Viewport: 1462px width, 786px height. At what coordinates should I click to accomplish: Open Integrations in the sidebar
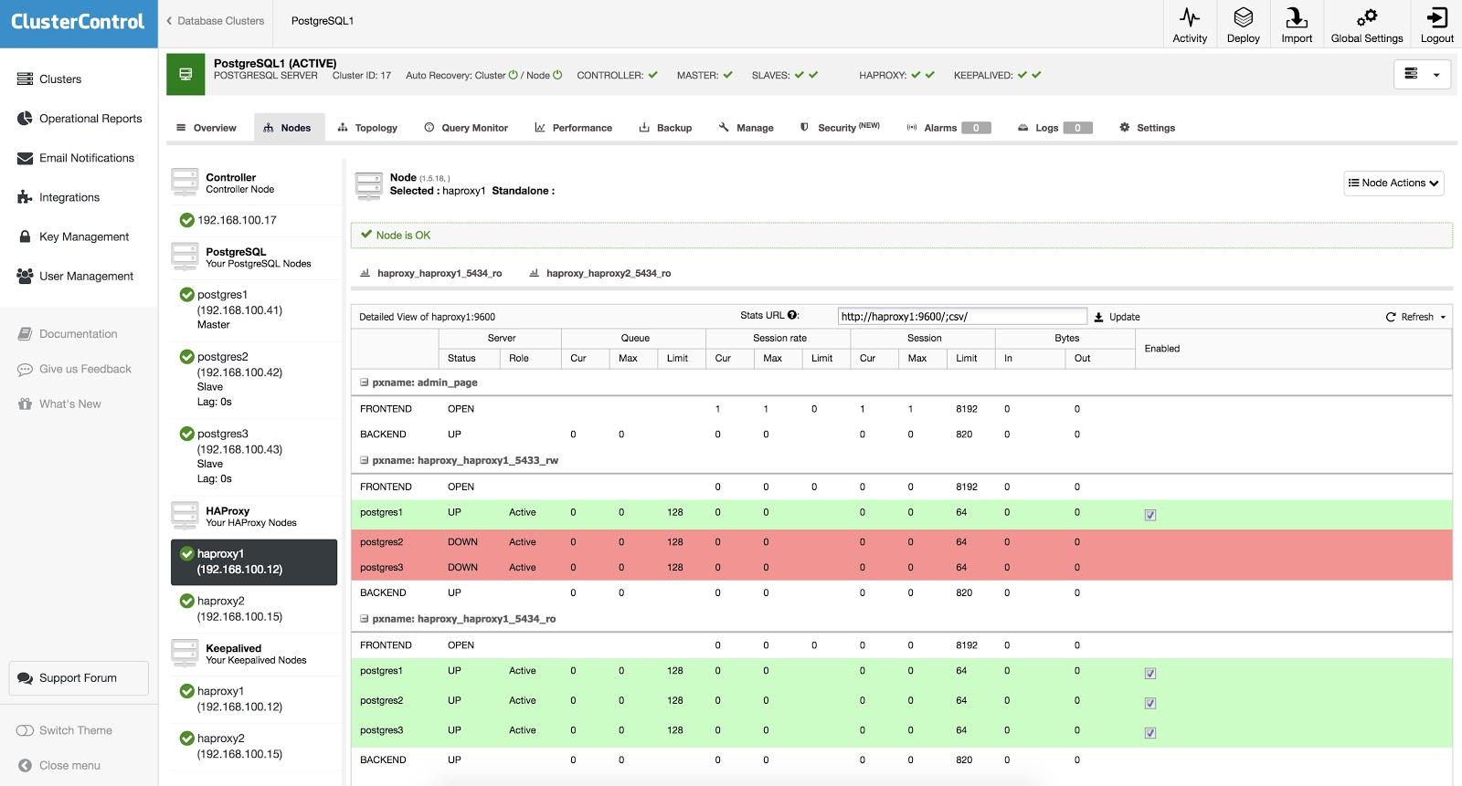tap(58, 197)
